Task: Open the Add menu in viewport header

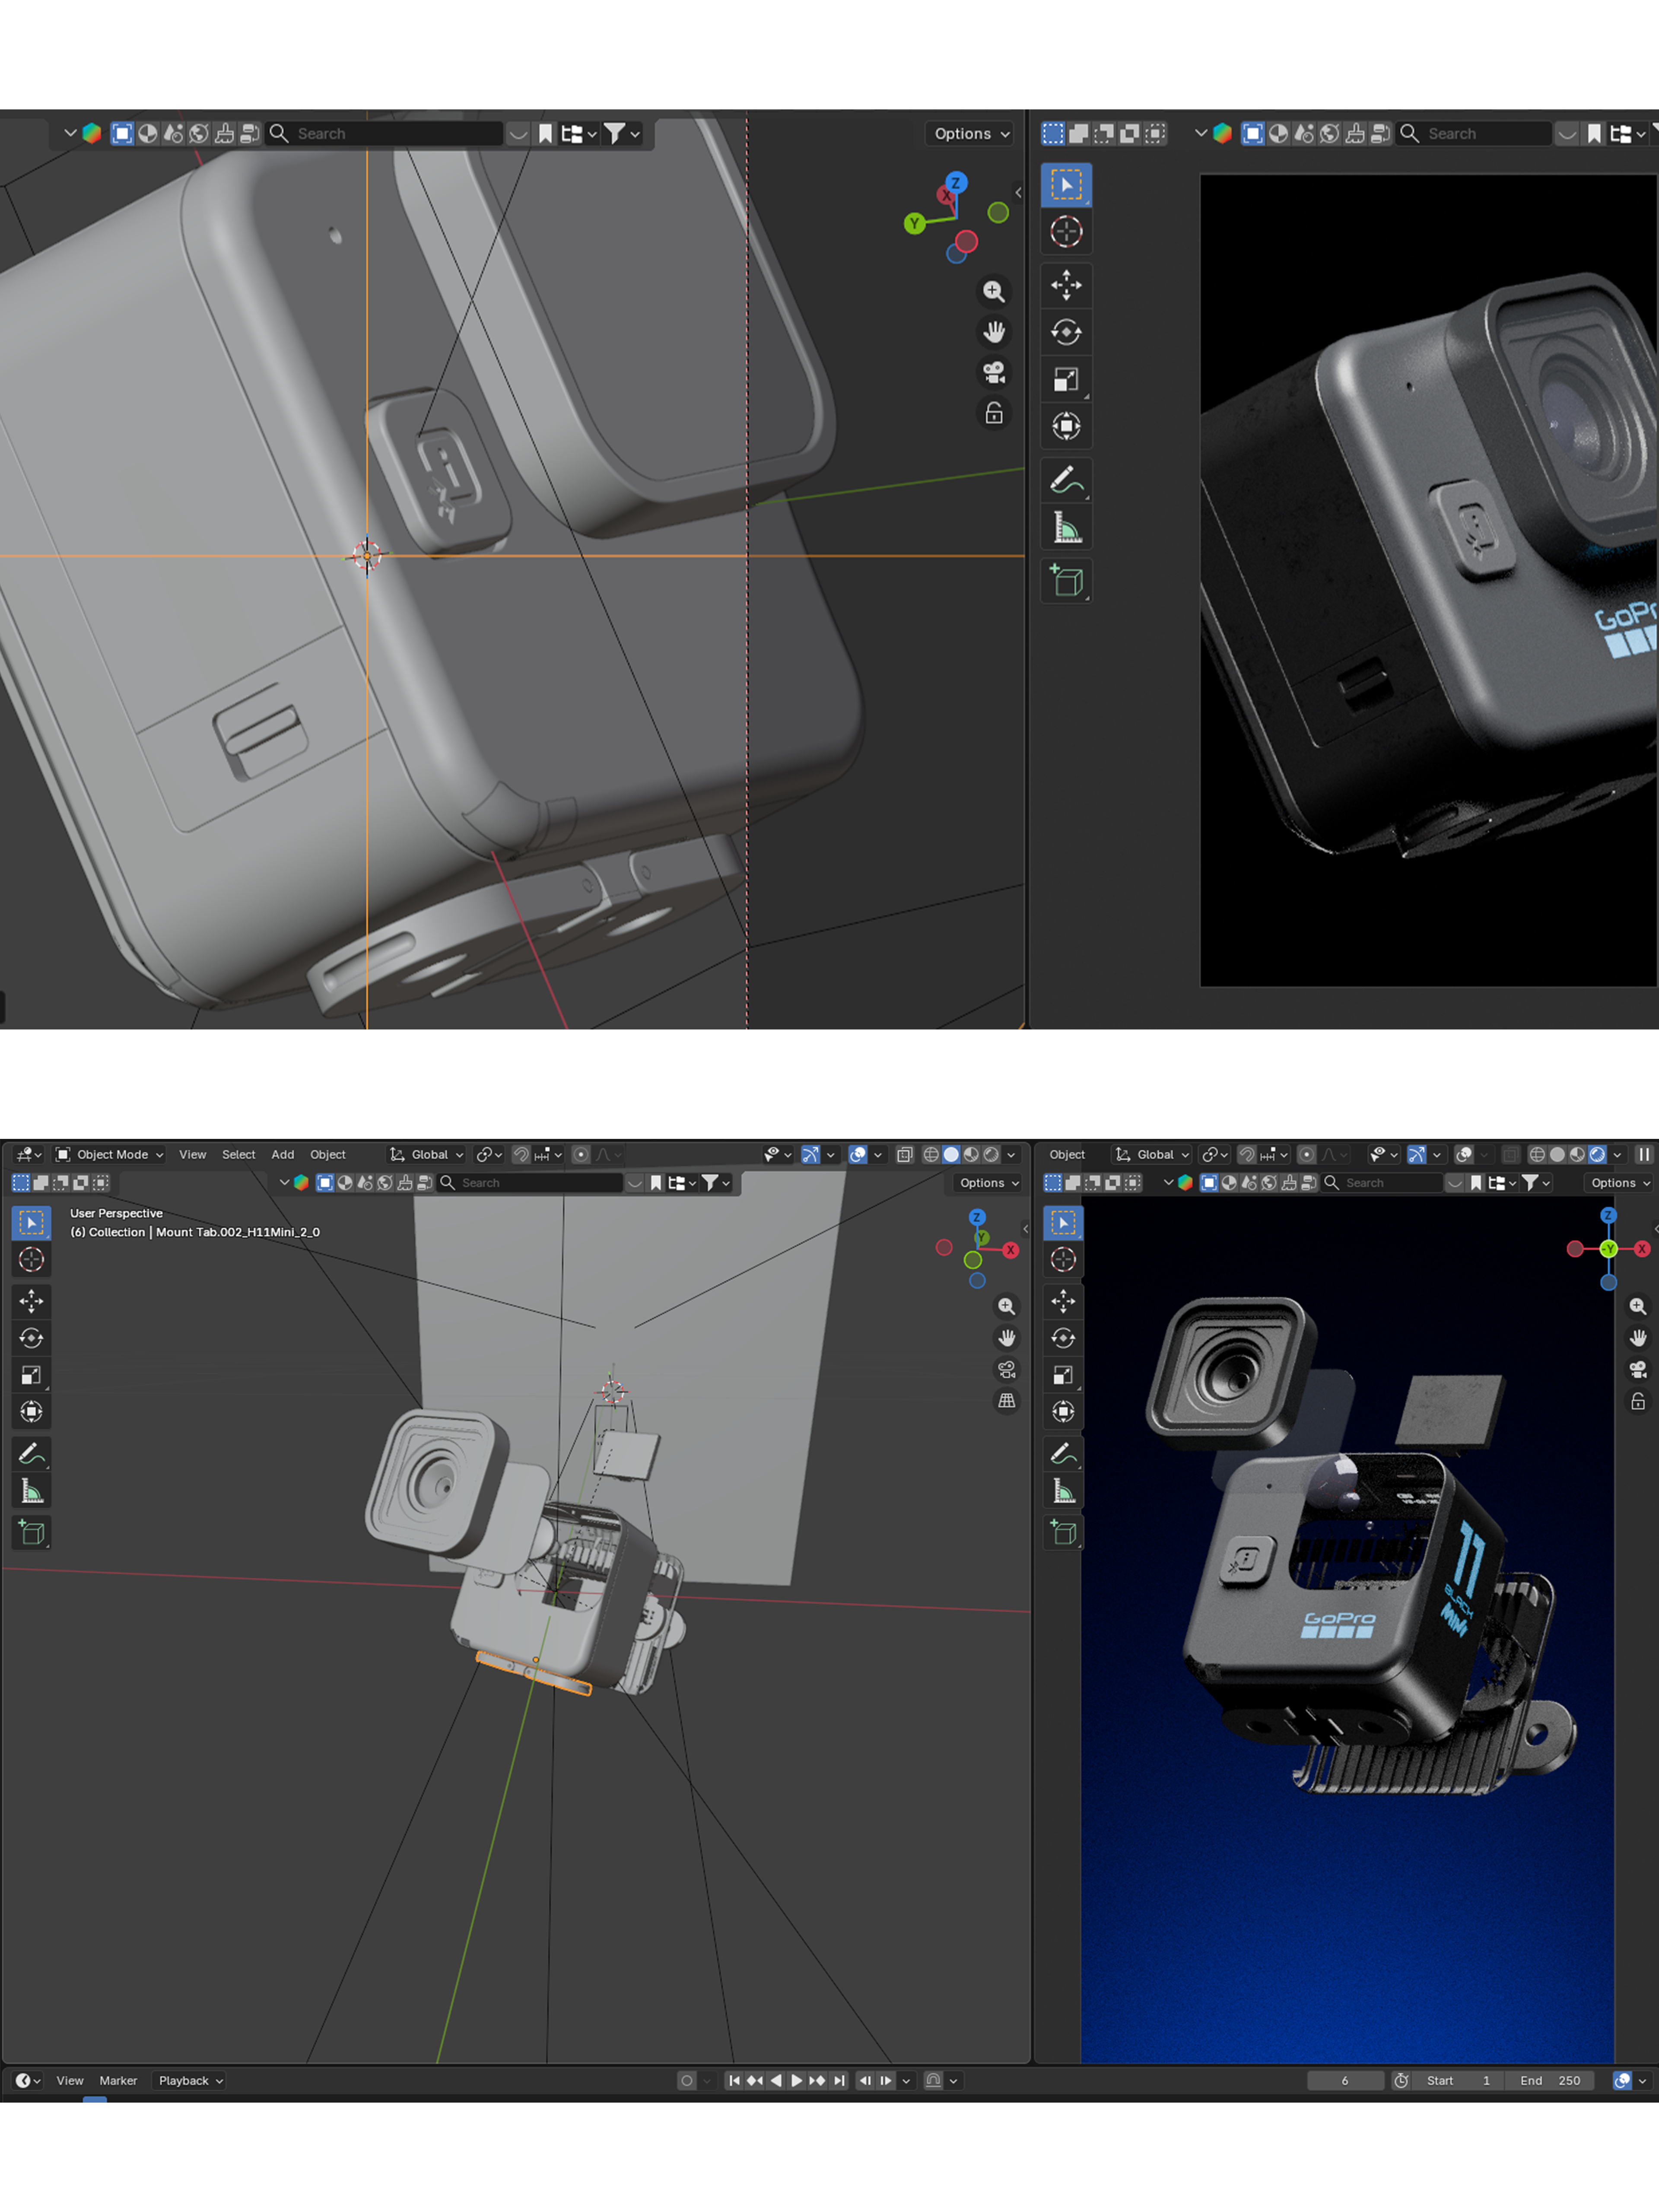Action: [283, 1154]
